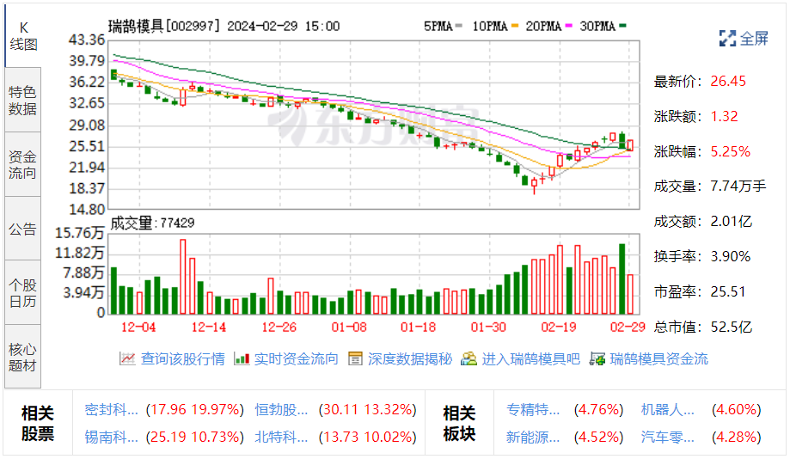
Task: Click the 01-18 date axis label
Action: click(418, 327)
